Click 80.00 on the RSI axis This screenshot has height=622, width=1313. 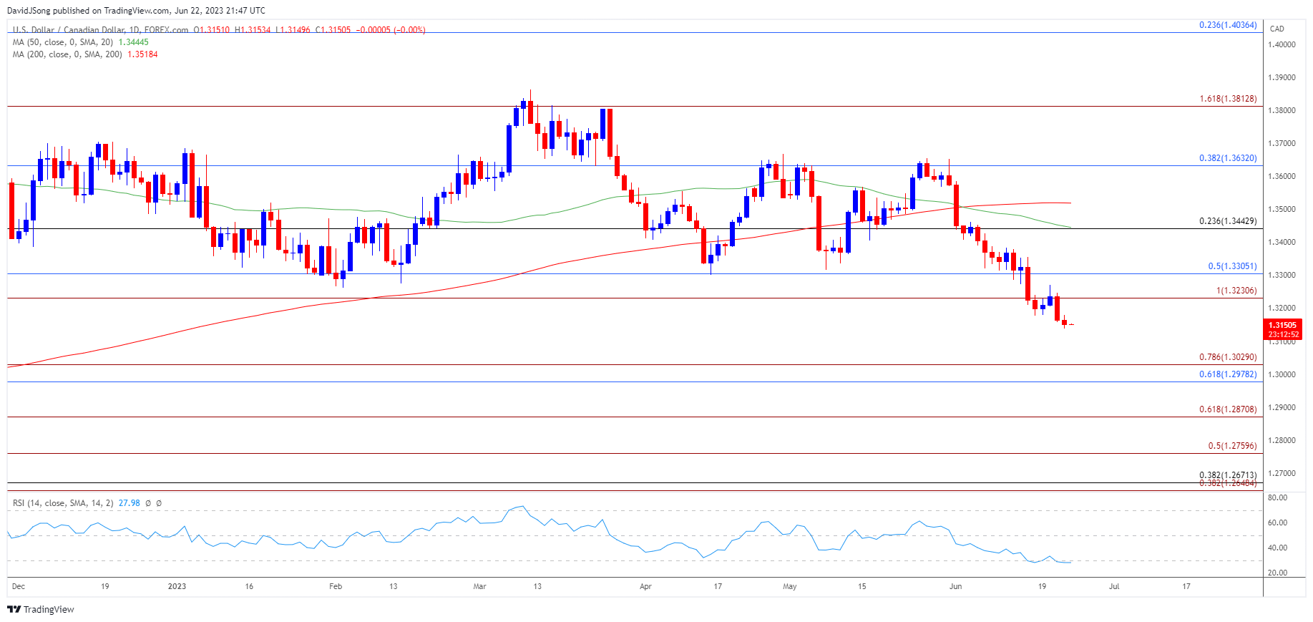[x=1277, y=497]
